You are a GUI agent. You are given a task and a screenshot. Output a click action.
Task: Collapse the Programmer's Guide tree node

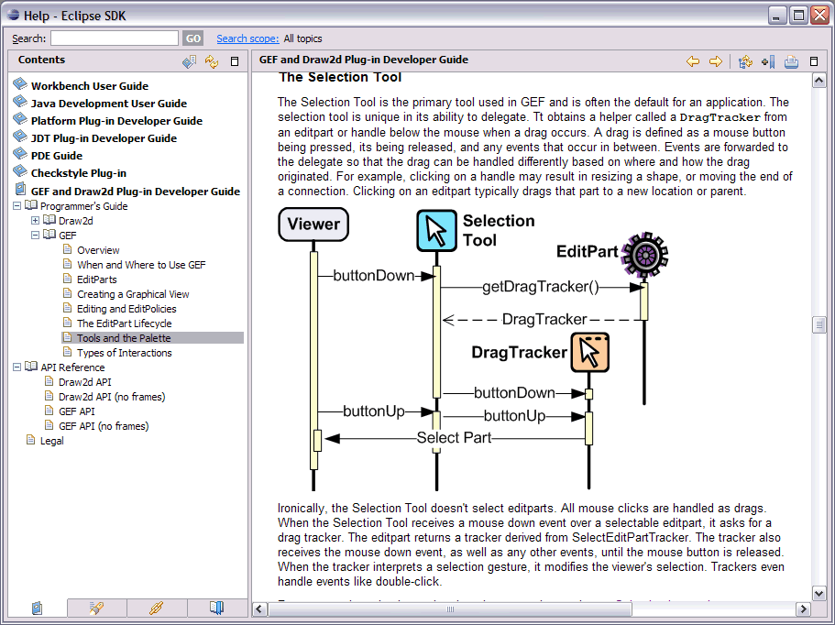(x=17, y=205)
